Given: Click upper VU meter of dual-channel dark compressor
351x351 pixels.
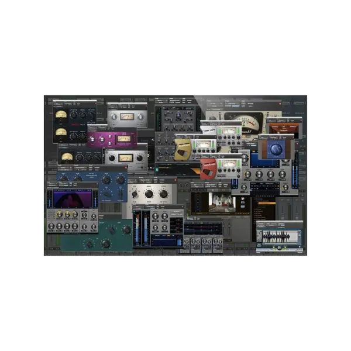Looking at the screenshot, I should point(61,115).
